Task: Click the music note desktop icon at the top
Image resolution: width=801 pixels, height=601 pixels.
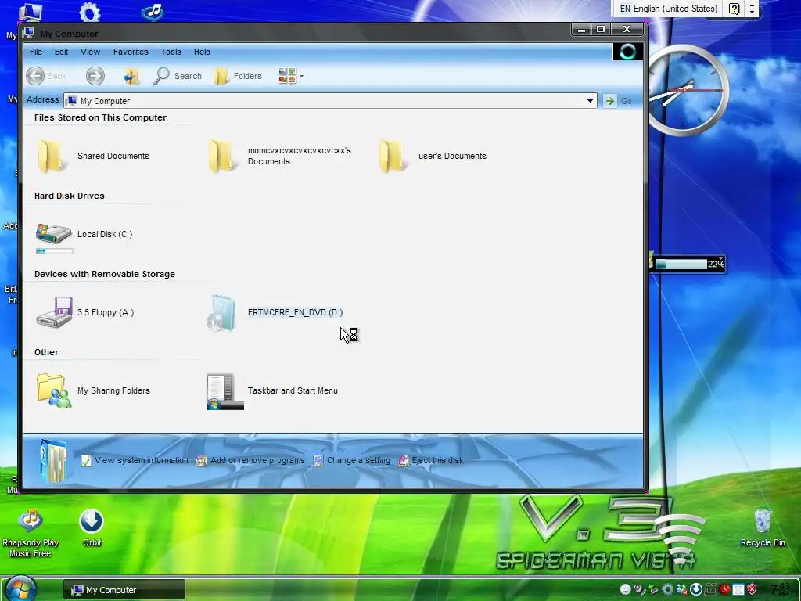Action: coord(153,11)
